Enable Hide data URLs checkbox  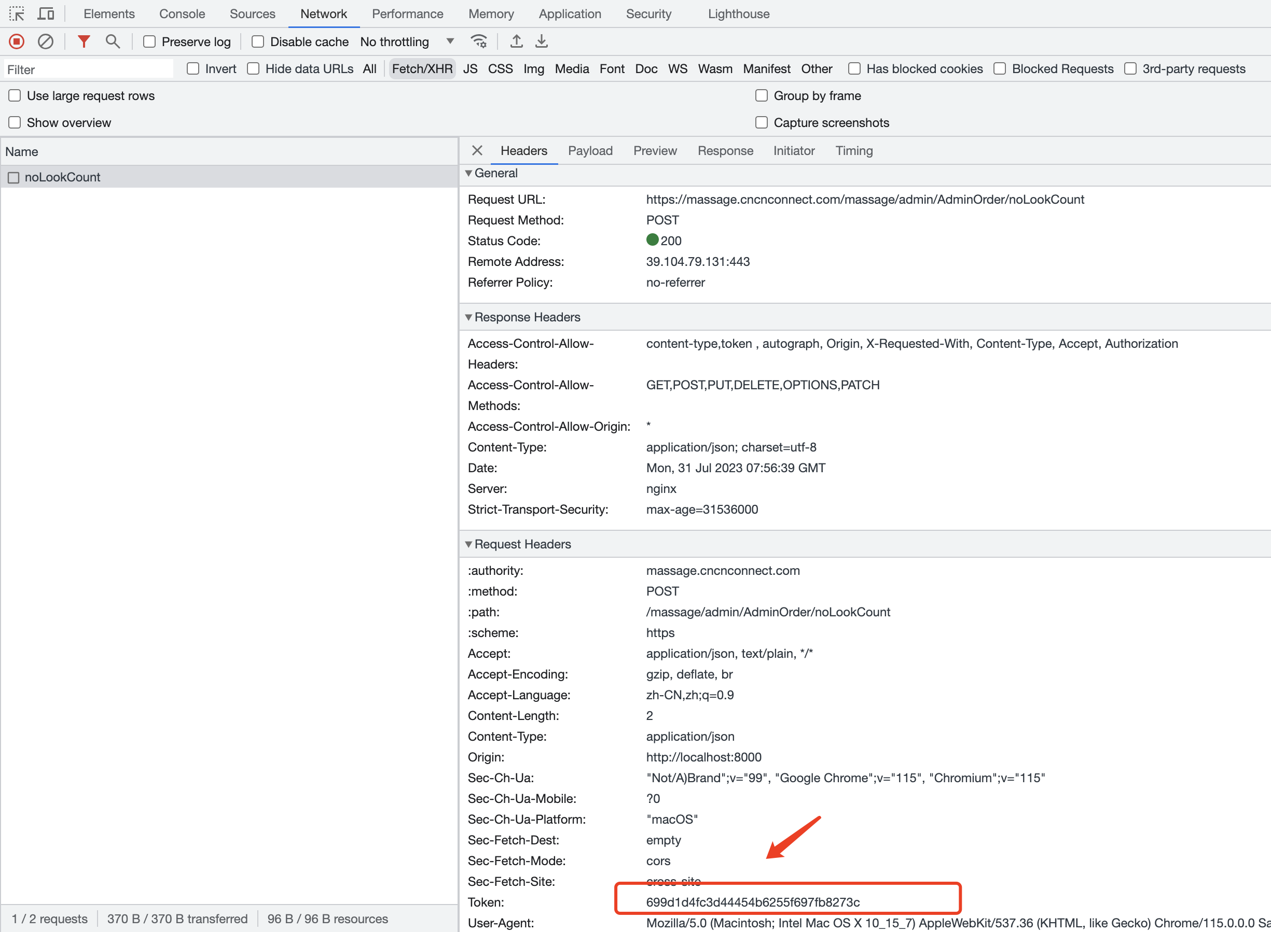click(x=254, y=69)
